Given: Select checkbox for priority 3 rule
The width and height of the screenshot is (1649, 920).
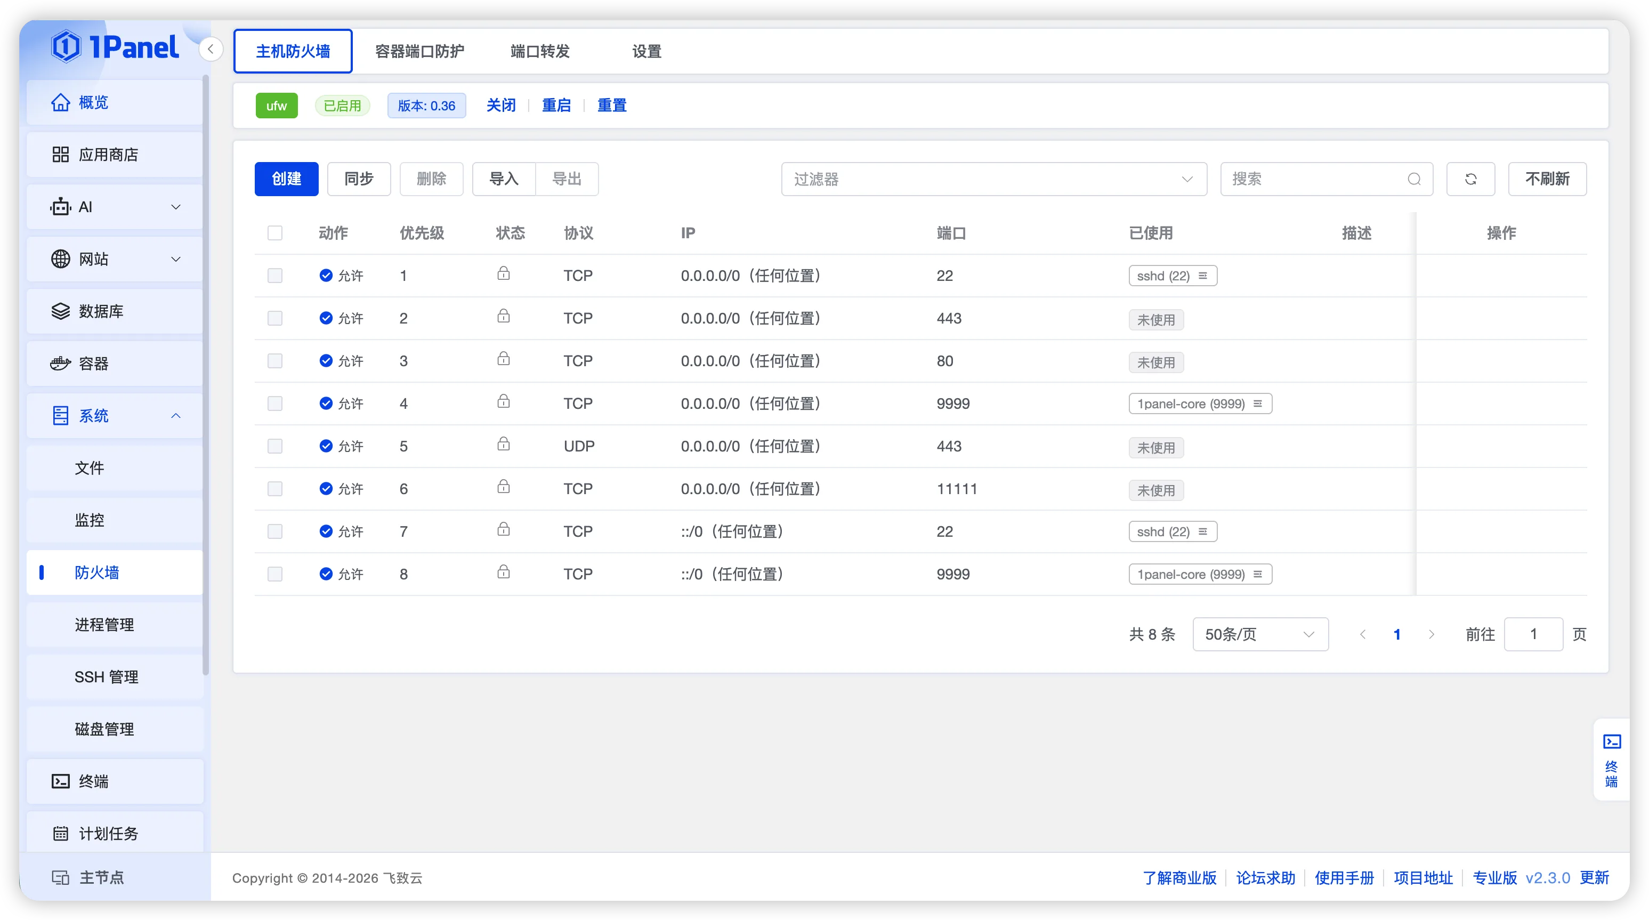Looking at the screenshot, I should (274, 361).
